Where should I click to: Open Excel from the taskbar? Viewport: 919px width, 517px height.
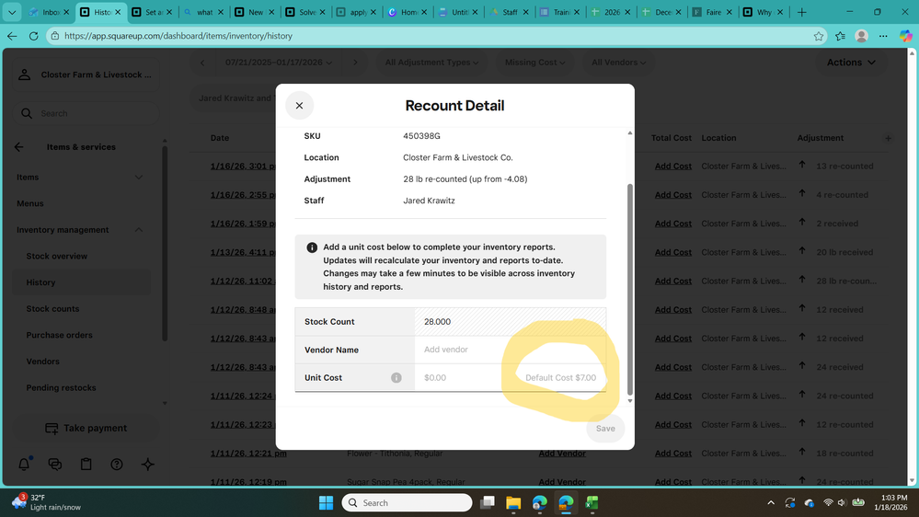click(592, 503)
